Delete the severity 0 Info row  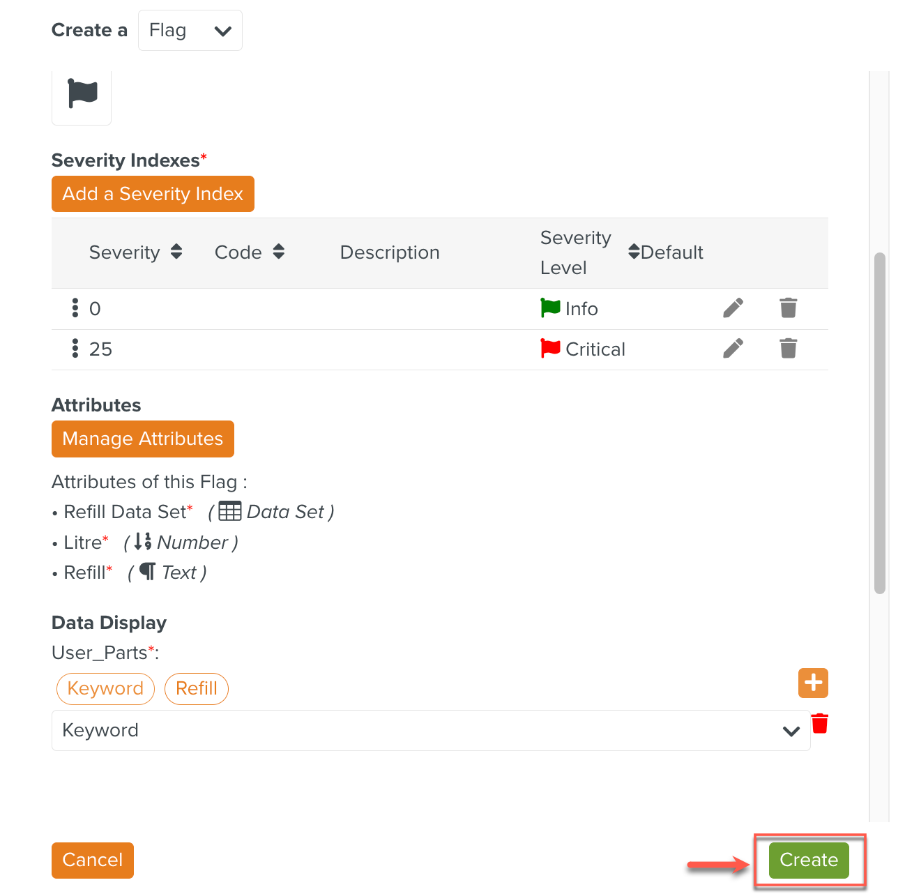(x=788, y=308)
